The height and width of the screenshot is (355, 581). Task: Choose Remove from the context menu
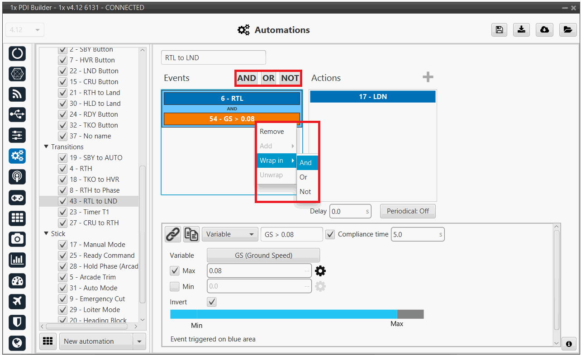(x=272, y=132)
